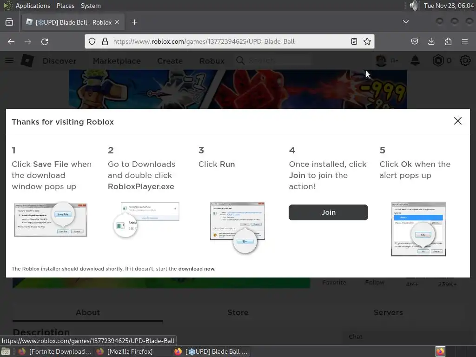This screenshot has width=476, height=357.
Task: Open the Robux page
Action: tap(212, 61)
